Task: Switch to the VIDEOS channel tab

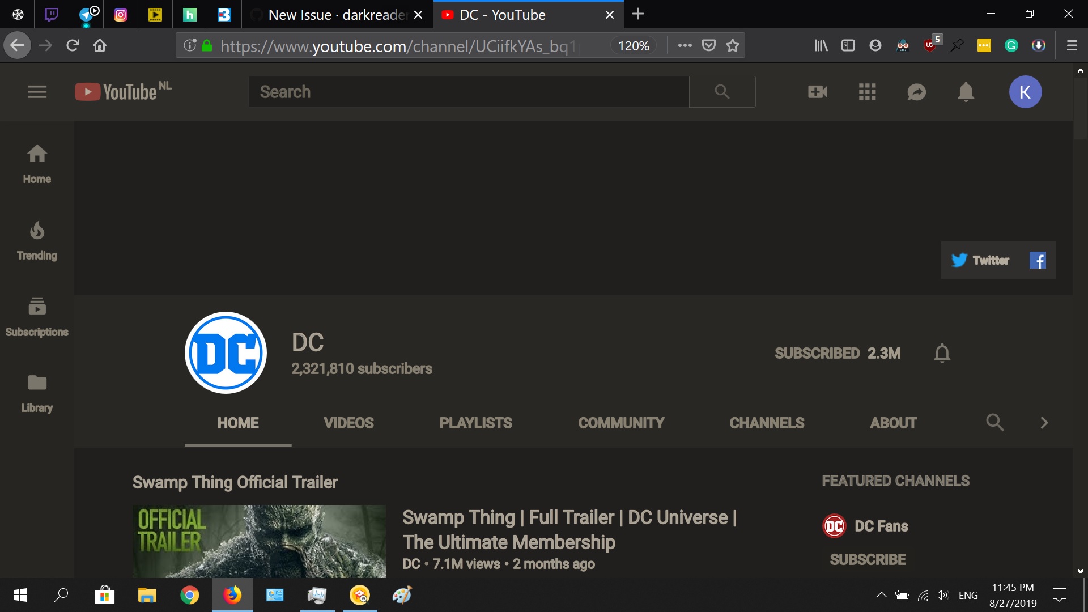Action: click(x=348, y=423)
